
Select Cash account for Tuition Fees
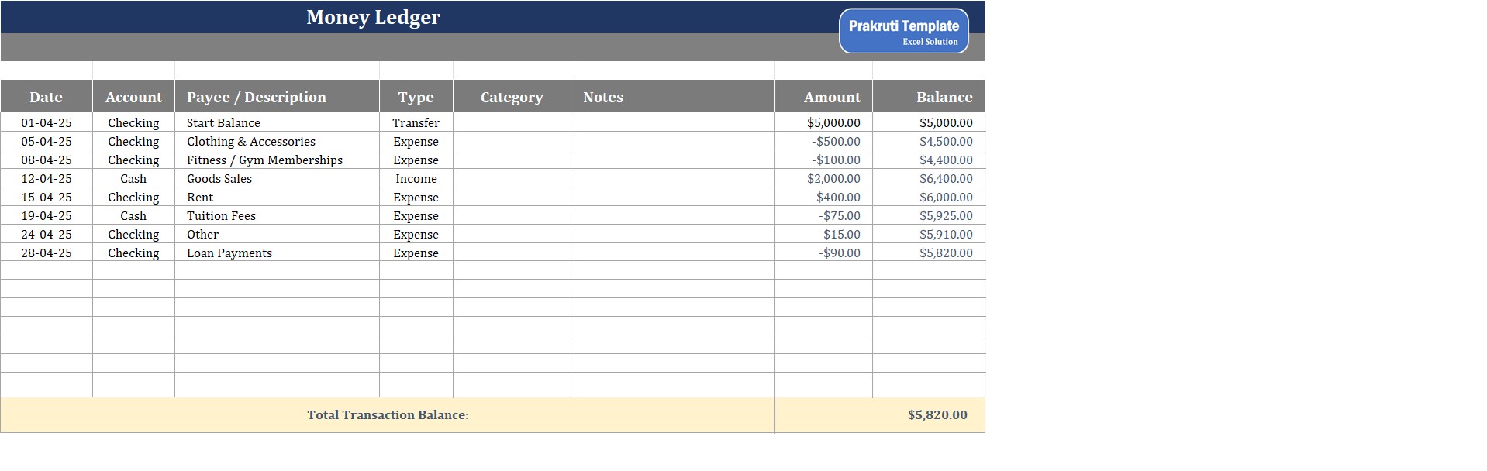pos(133,215)
